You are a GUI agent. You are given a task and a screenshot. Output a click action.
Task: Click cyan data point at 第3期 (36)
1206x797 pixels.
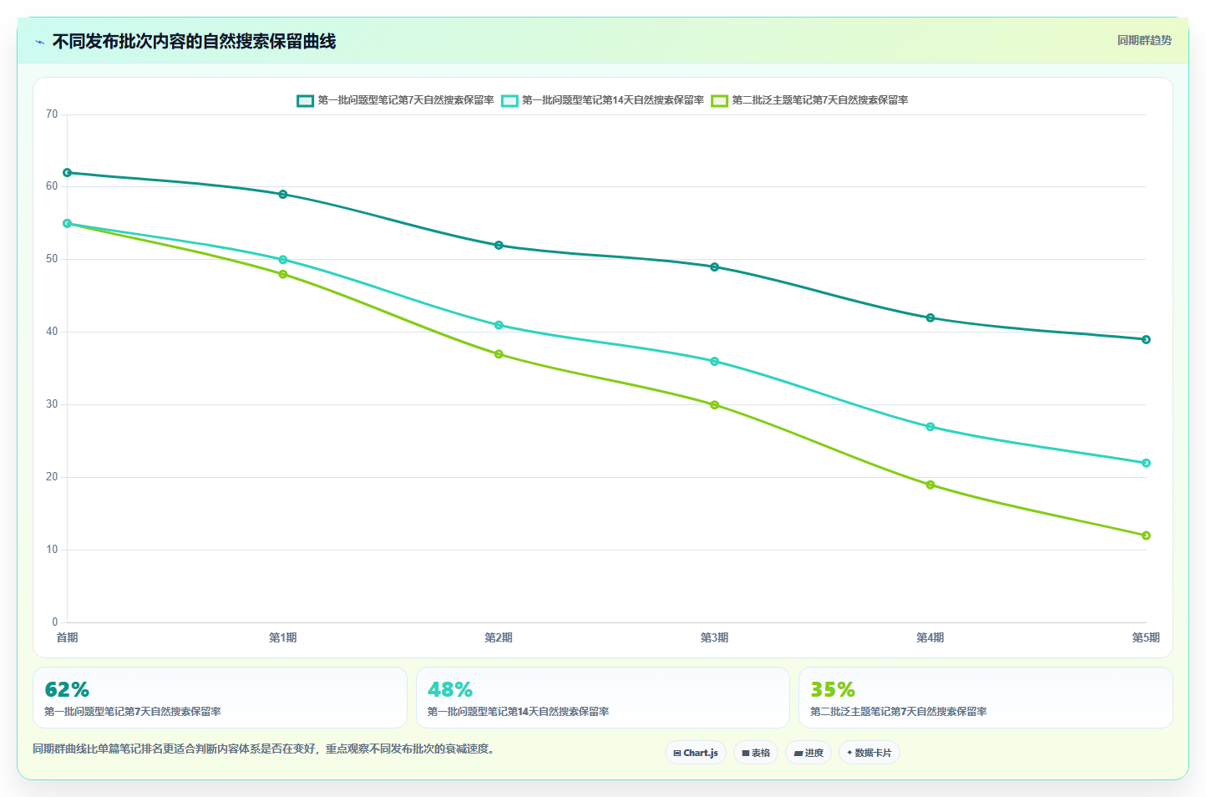pos(714,362)
